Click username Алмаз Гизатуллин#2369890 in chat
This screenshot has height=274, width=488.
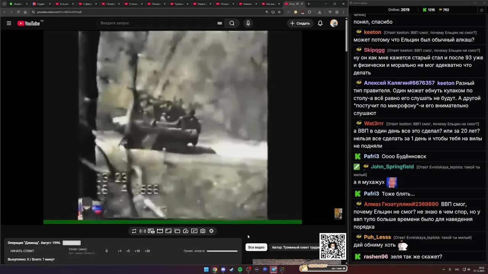[x=401, y=204]
